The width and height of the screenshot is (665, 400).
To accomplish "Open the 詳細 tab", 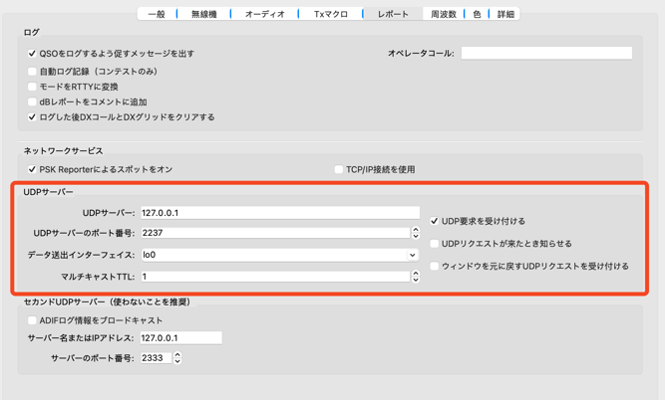I will click(505, 14).
